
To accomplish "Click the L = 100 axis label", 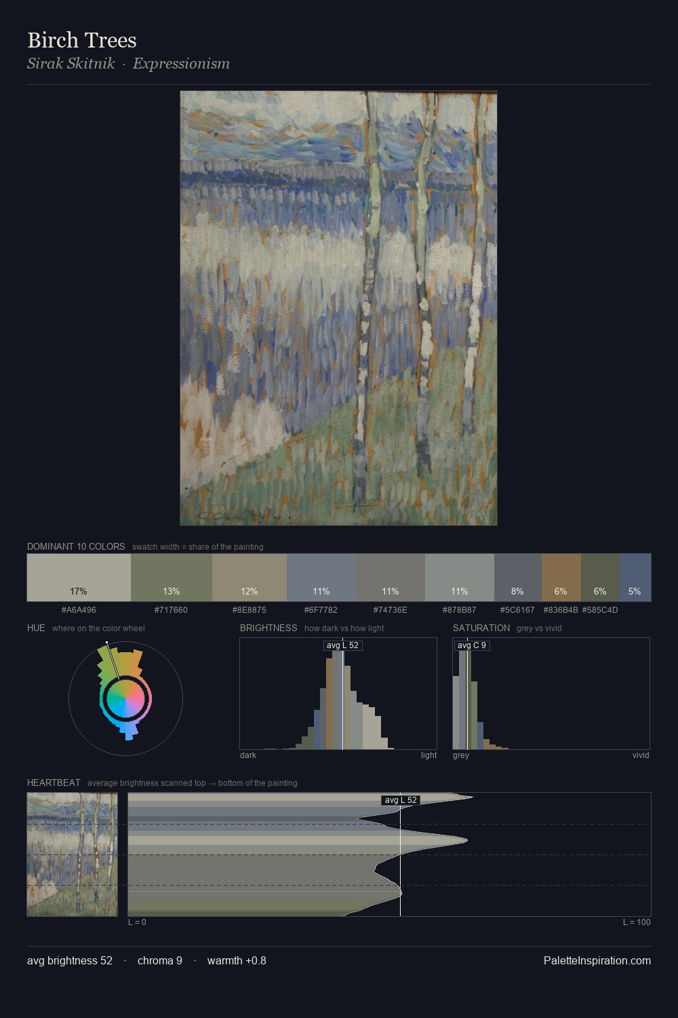I will (637, 922).
